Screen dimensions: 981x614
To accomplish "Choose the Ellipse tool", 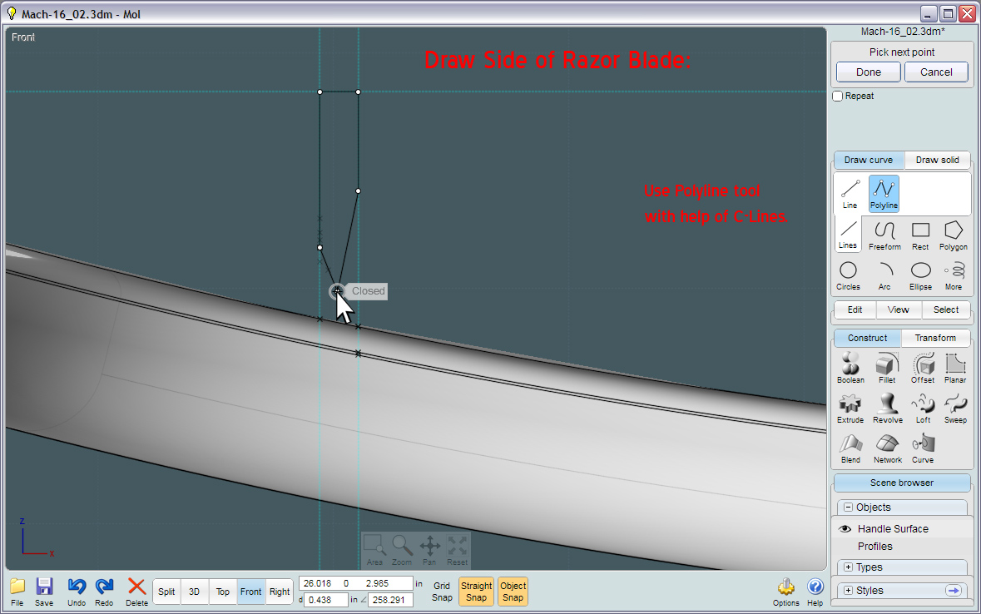I will coord(920,275).
